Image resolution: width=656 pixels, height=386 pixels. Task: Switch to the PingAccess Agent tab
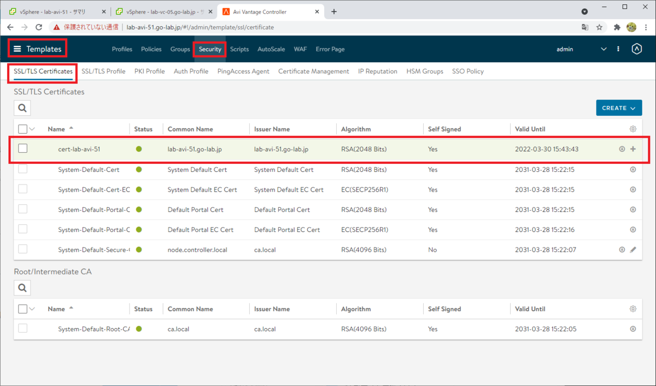(x=243, y=72)
